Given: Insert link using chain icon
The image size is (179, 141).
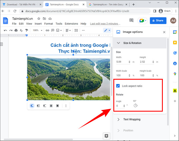Looking at the screenshot, I should pyautogui.click(x=47, y=30).
